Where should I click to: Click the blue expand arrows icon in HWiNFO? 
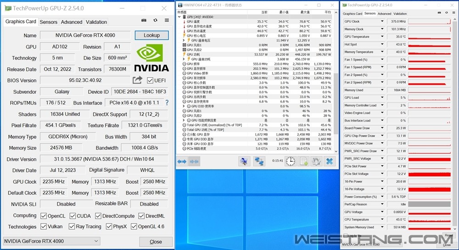coord(182,161)
